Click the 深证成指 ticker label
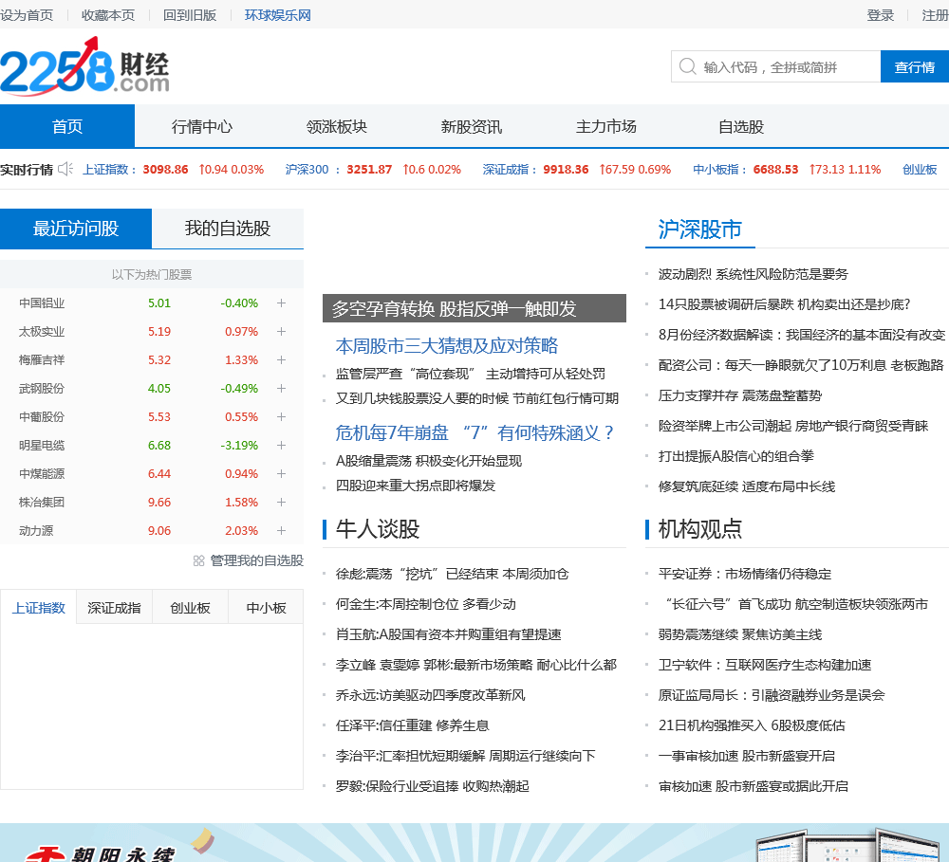Screen dimensions: 949x862 tap(510, 170)
